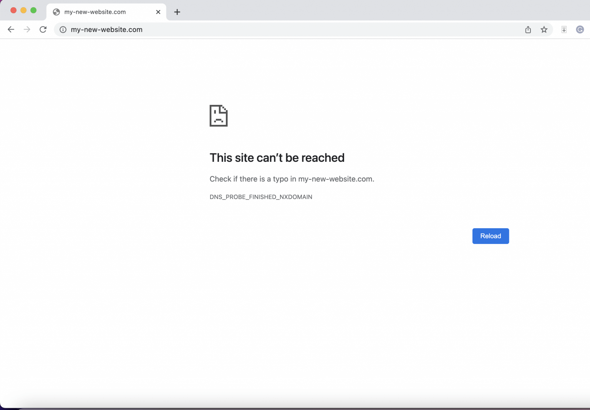Select the DNS_PROBE_FINISHED_NXDOMAIN error text
Viewport: 590px width, 410px height.
pos(261,197)
